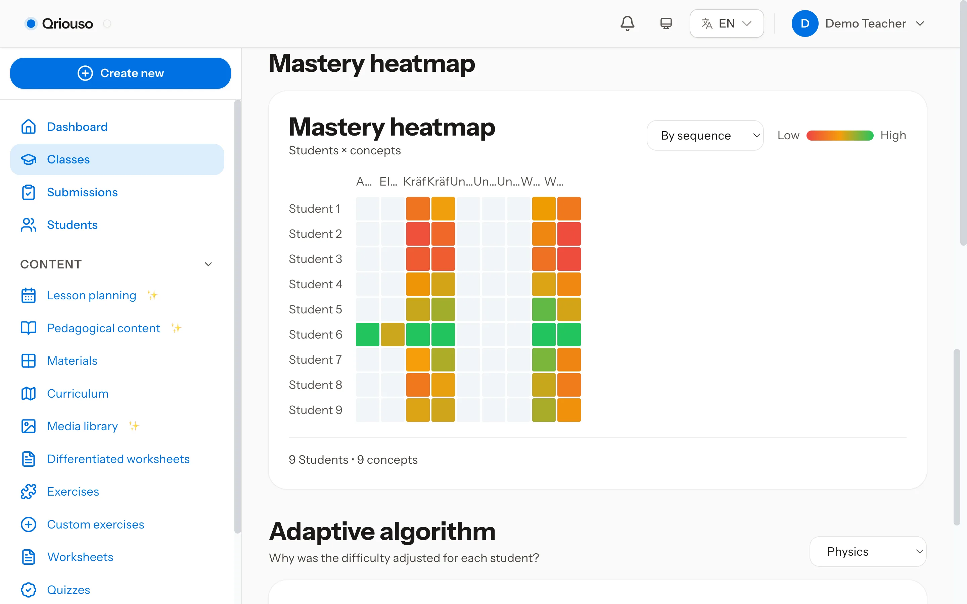Image resolution: width=967 pixels, height=604 pixels.
Task: Click the main page scrollbar
Action: tap(963, 124)
